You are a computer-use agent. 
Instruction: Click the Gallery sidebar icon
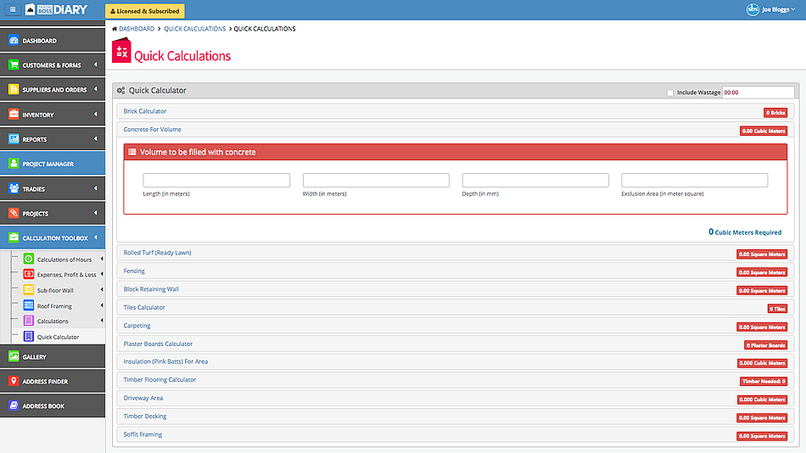tap(14, 357)
